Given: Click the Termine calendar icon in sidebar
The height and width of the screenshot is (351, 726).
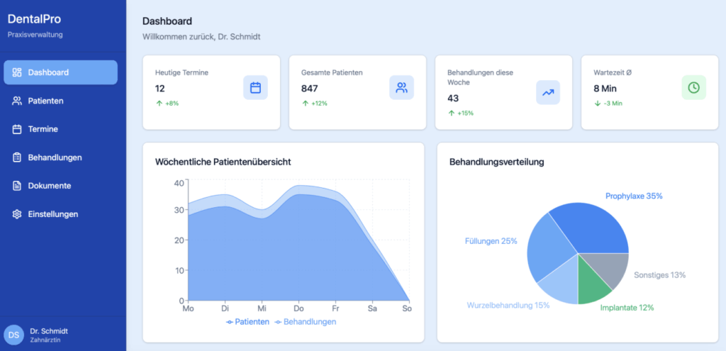Looking at the screenshot, I should pos(18,129).
